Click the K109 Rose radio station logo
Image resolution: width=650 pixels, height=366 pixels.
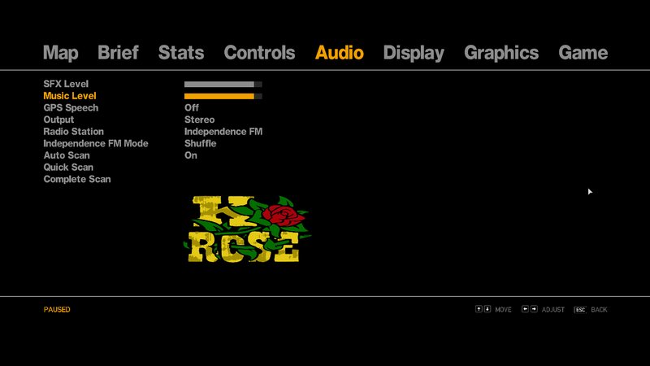(247, 229)
